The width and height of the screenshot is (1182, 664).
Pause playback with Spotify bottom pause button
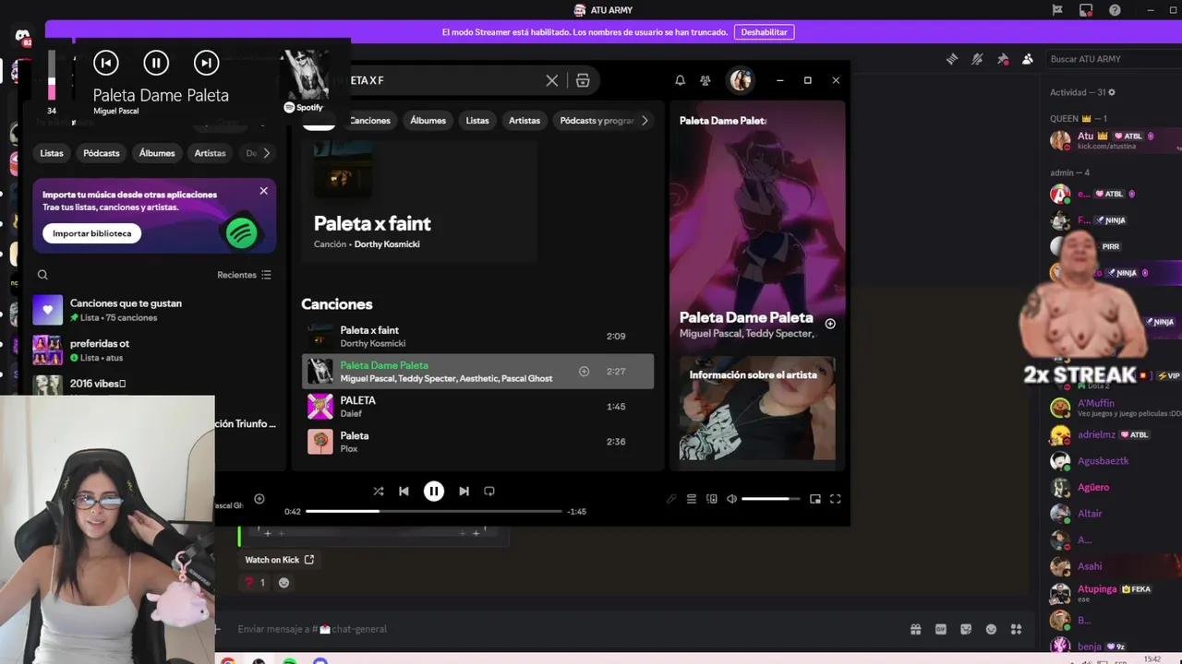[x=434, y=492]
